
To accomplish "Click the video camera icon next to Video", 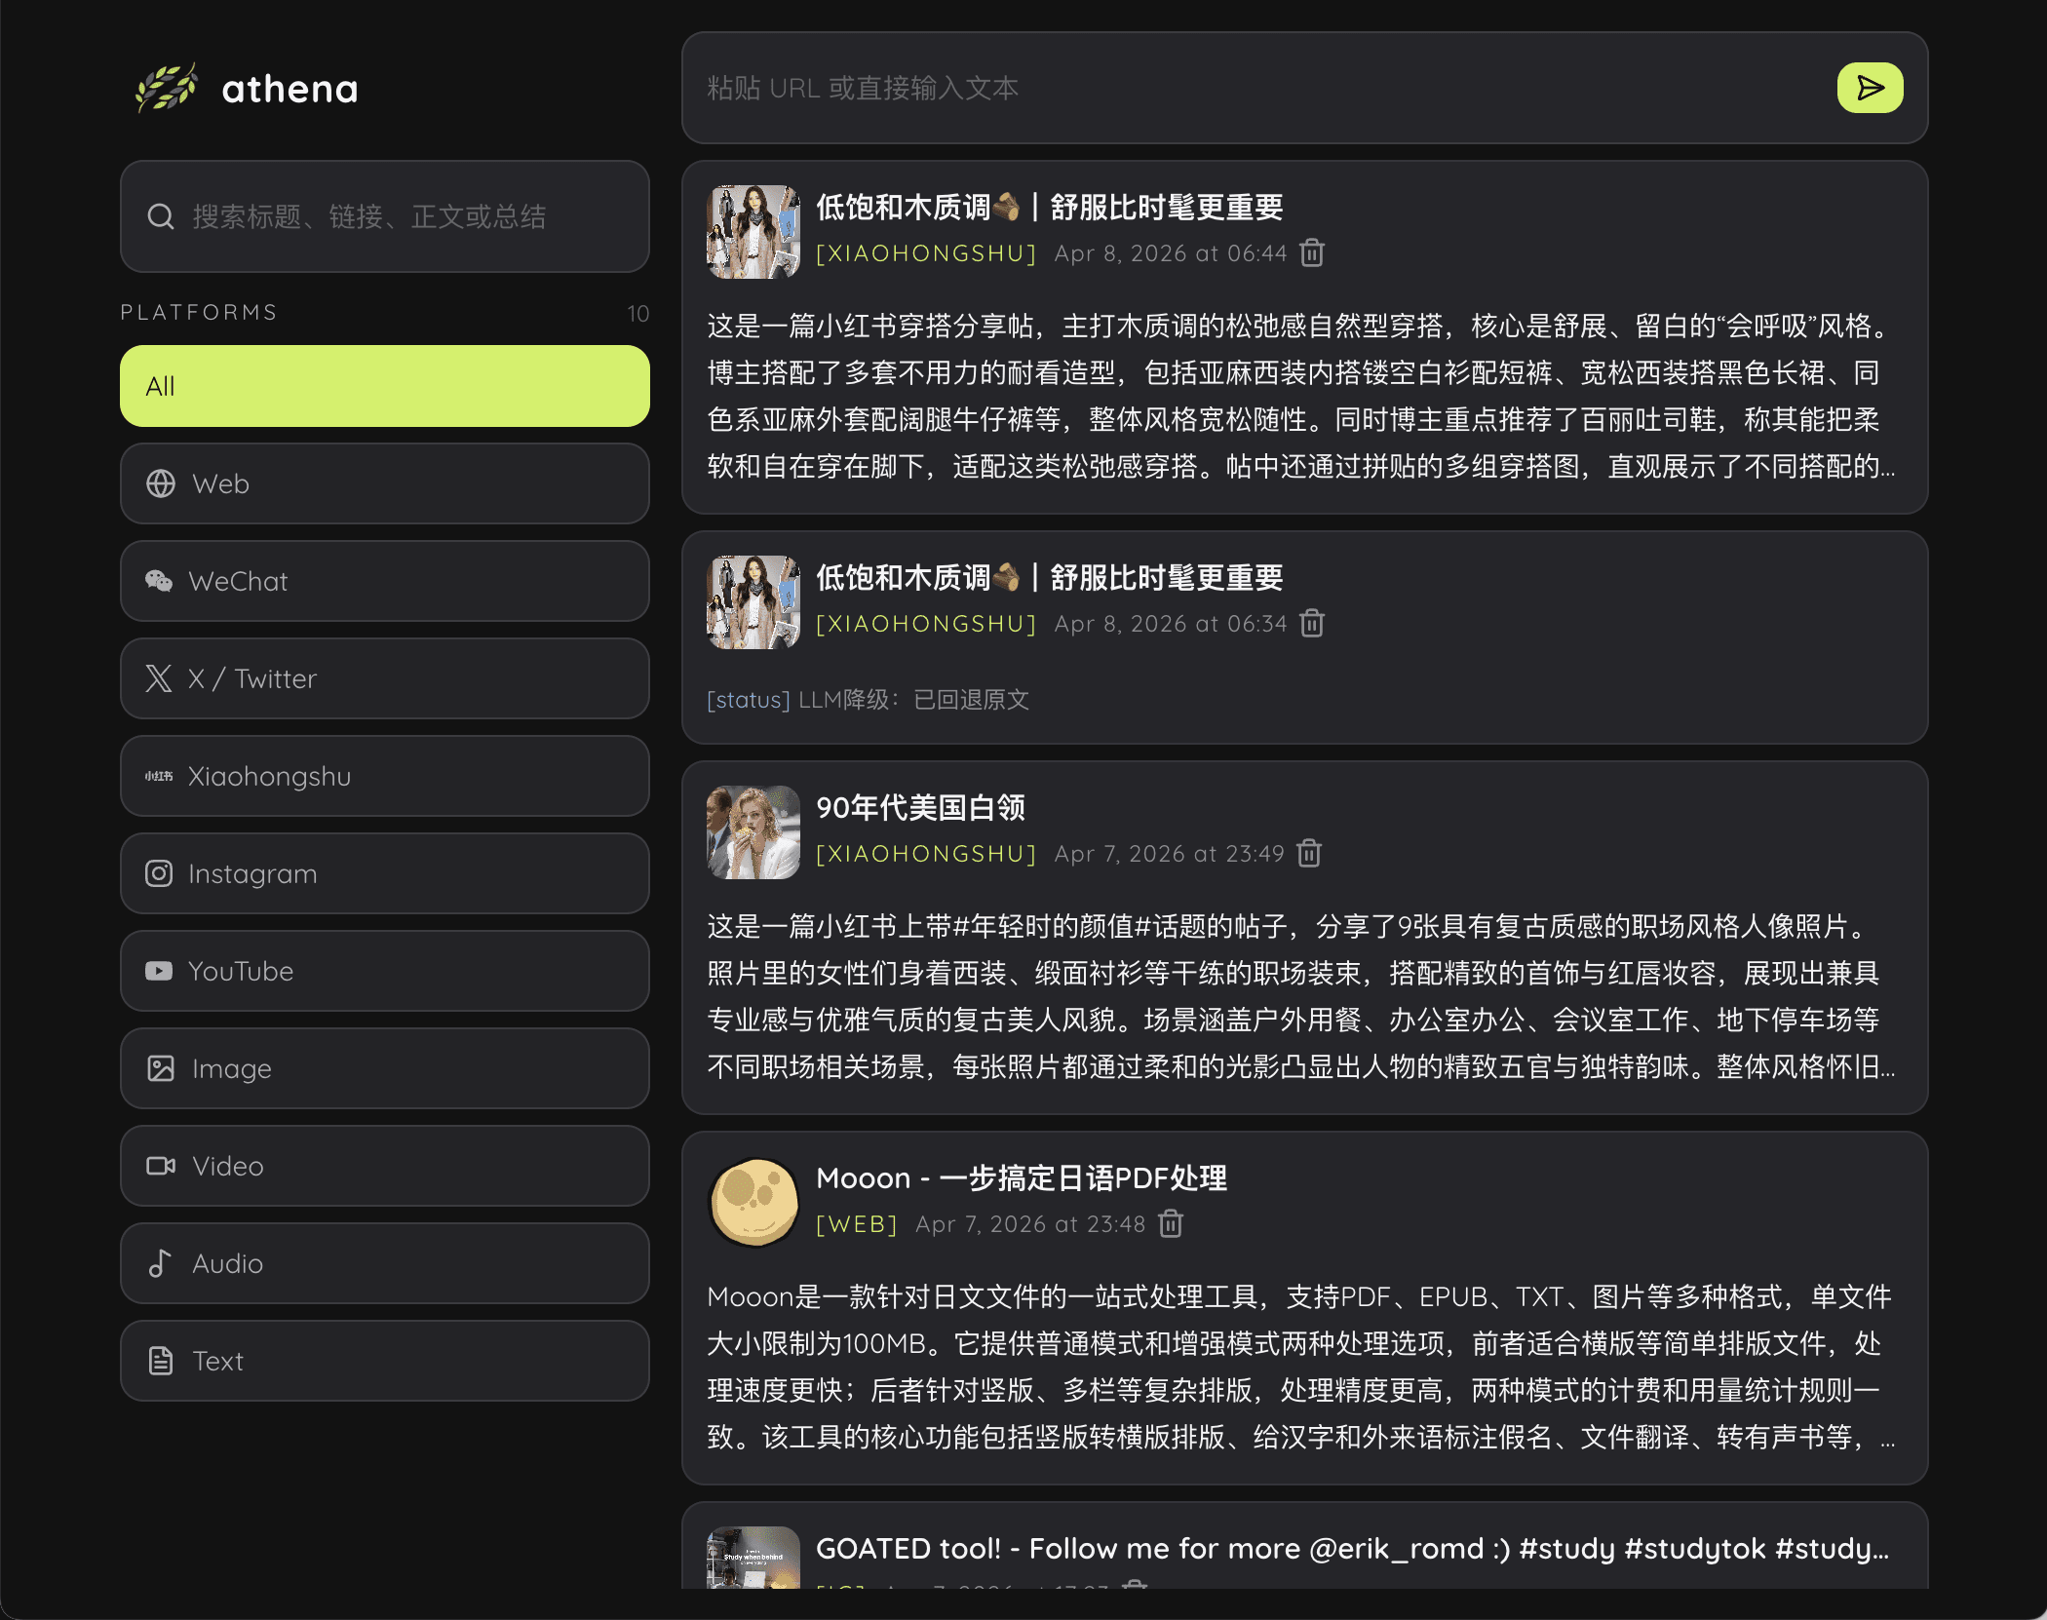I will pyautogui.click(x=159, y=1166).
